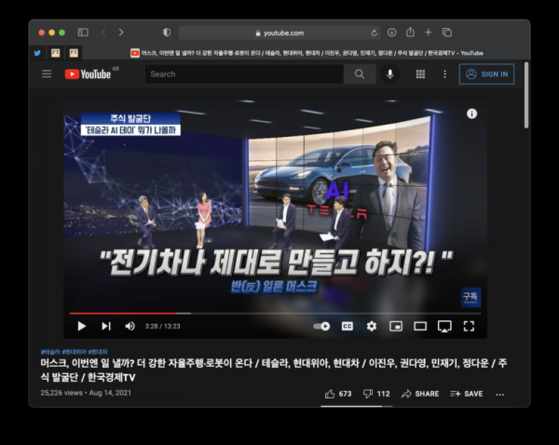
Task: Click the 25,226 views text
Action: tap(61, 393)
